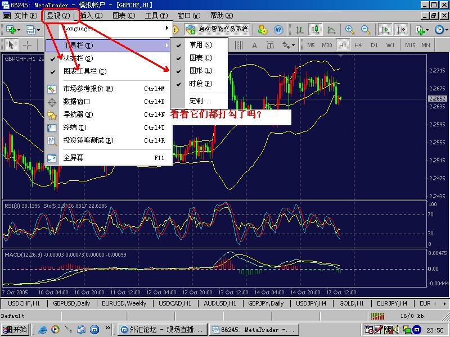Viewport: 450px width, 337px height.
Task: Switch to the GOLD,H1 chart tab
Action: pyautogui.click(x=351, y=303)
